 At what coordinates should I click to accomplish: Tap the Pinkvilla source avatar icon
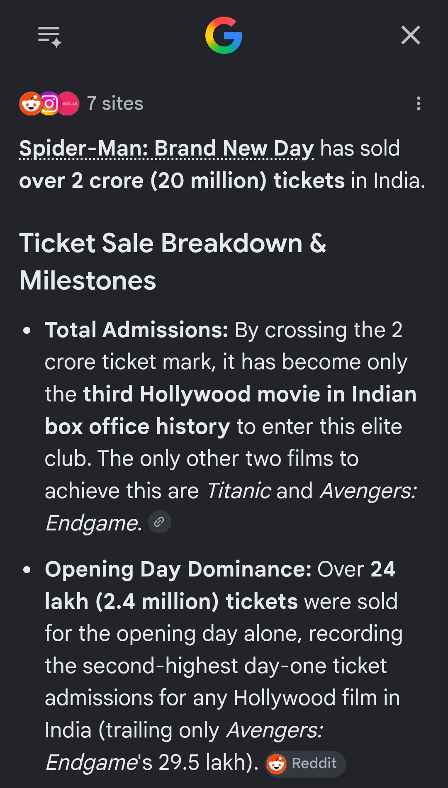click(x=68, y=104)
